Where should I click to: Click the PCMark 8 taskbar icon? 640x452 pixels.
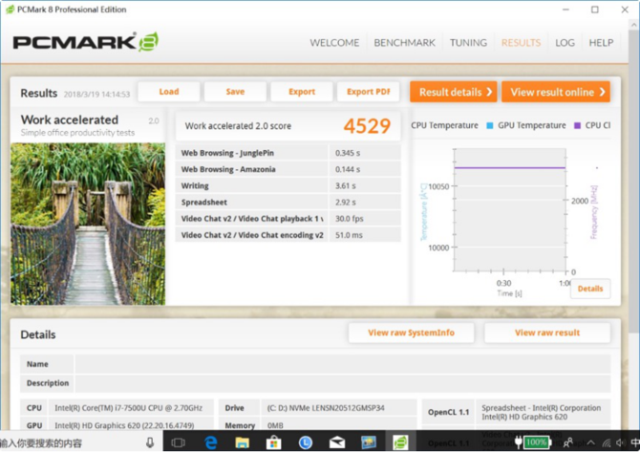[x=400, y=442]
